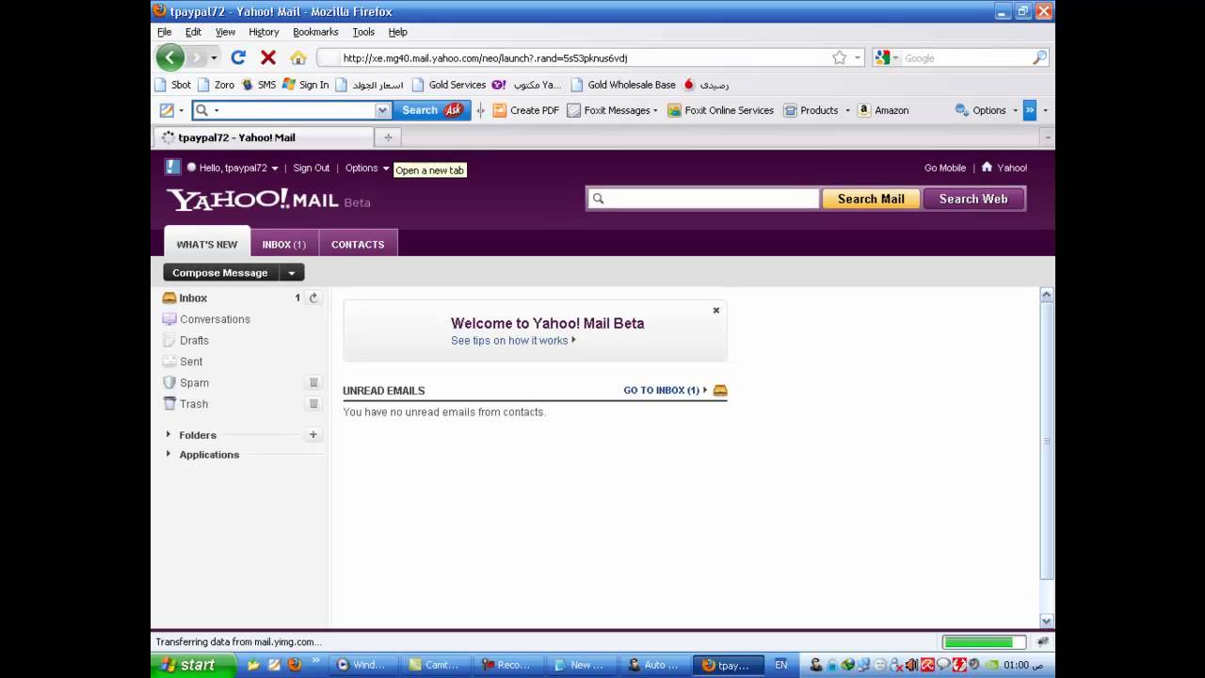
Task: Click the green page loading progress bar
Action: 984,642
